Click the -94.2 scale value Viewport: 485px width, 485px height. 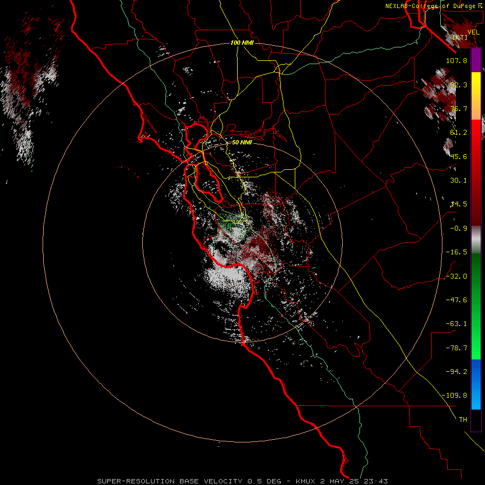(456, 372)
